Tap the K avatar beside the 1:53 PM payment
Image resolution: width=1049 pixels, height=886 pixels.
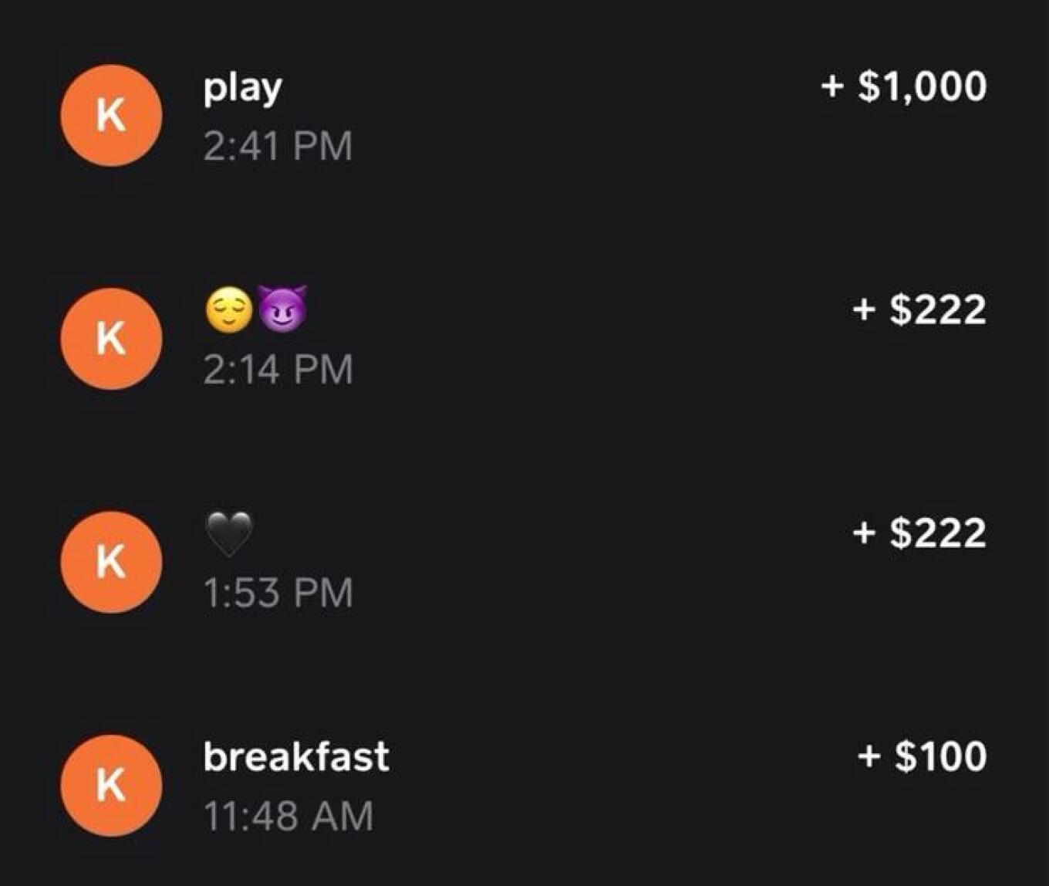[x=111, y=562]
